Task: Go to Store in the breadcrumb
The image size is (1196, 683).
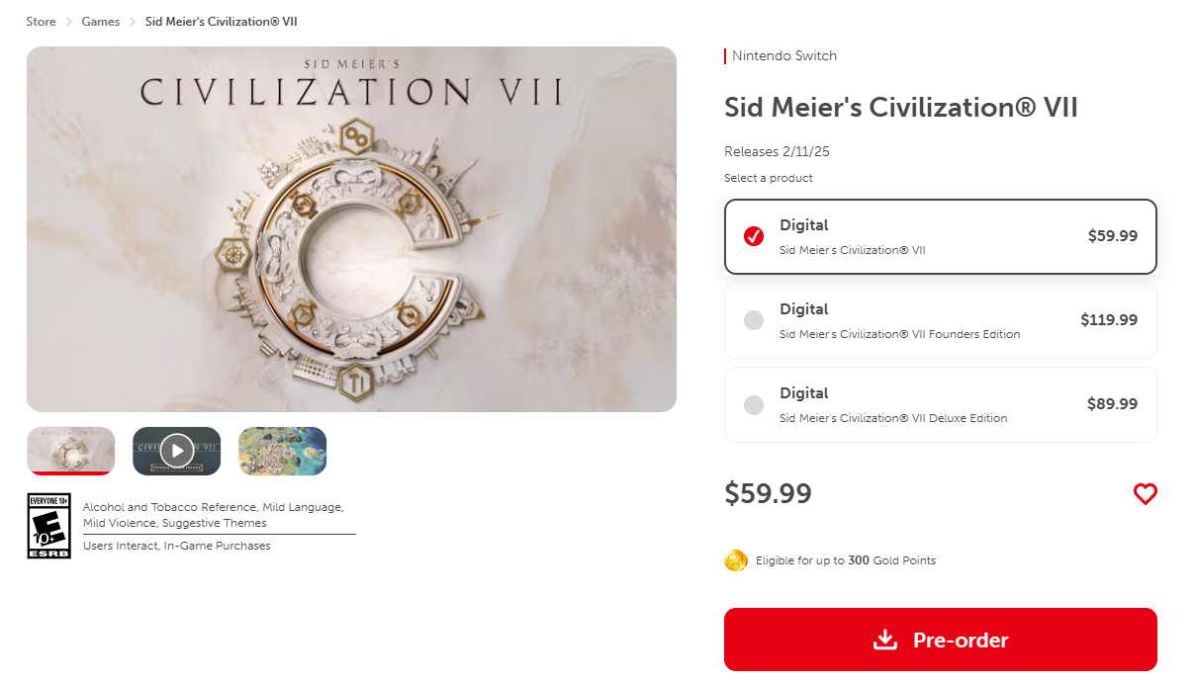Action: point(42,22)
